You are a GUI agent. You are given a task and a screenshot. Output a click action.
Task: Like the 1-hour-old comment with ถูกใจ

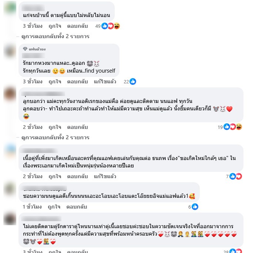coord(54,207)
